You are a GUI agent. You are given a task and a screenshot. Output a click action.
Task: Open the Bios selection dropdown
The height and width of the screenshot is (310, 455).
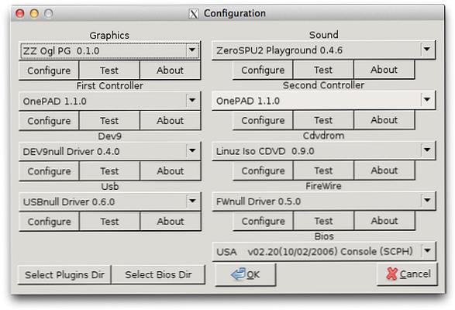point(324,251)
